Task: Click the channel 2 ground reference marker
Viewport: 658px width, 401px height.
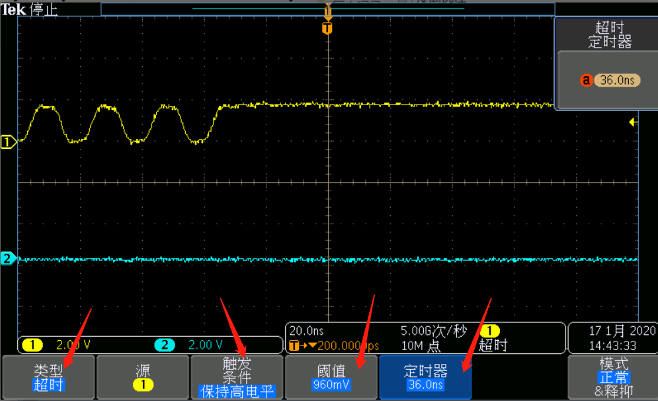Action: pyautogui.click(x=8, y=258)
